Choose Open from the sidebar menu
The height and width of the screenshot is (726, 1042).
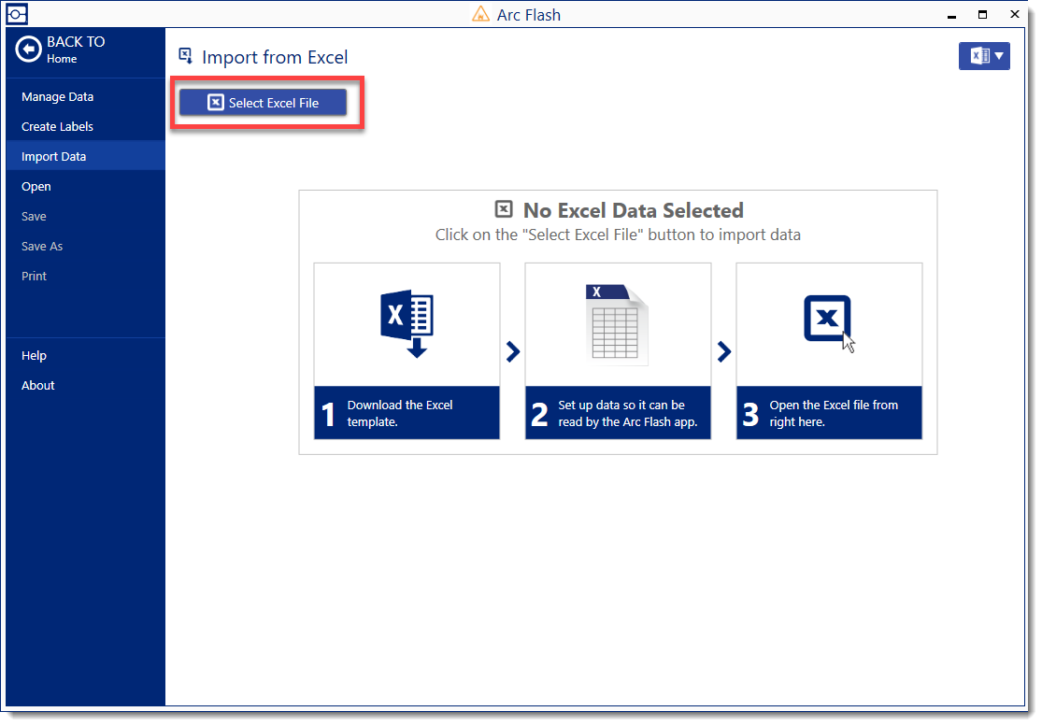[36, 187]
